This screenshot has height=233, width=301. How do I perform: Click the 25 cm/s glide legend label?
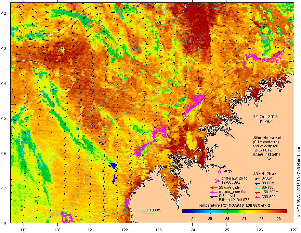point(230,187)
